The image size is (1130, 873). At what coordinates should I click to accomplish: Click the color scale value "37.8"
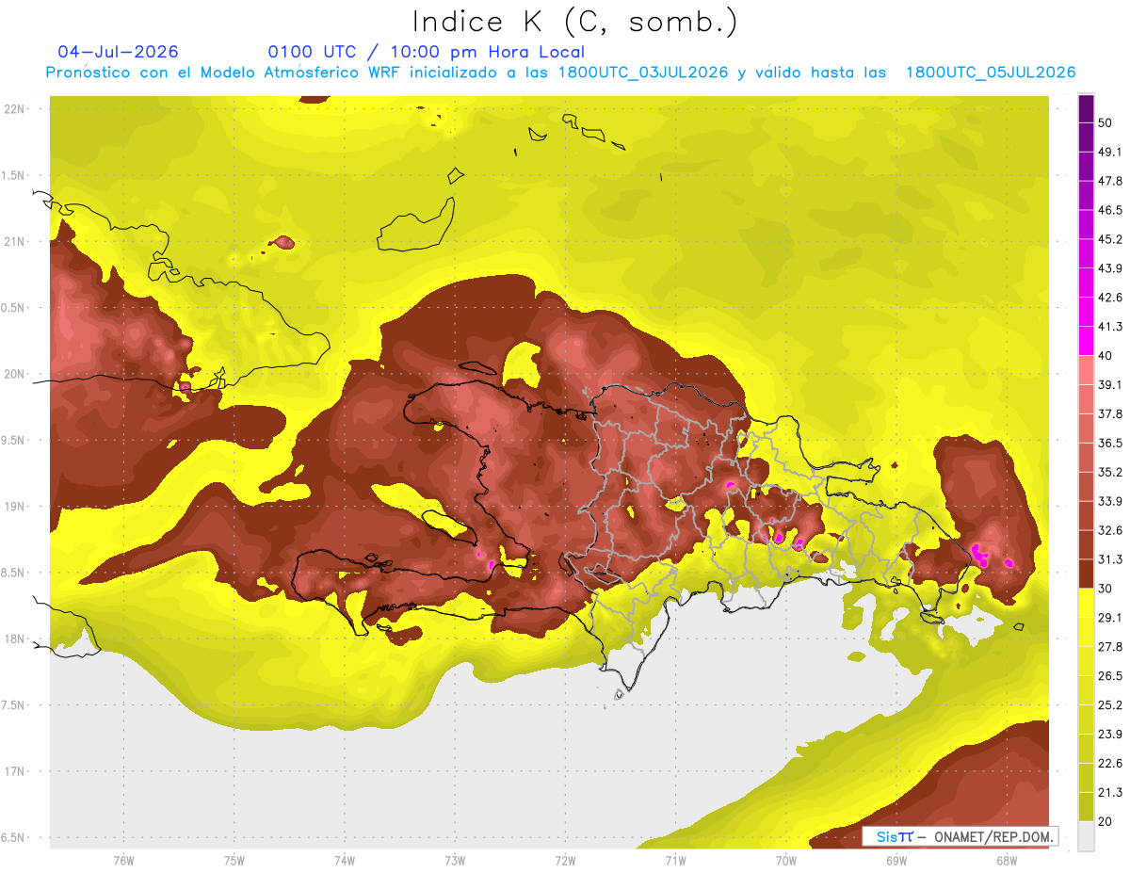pos(1110,414)
